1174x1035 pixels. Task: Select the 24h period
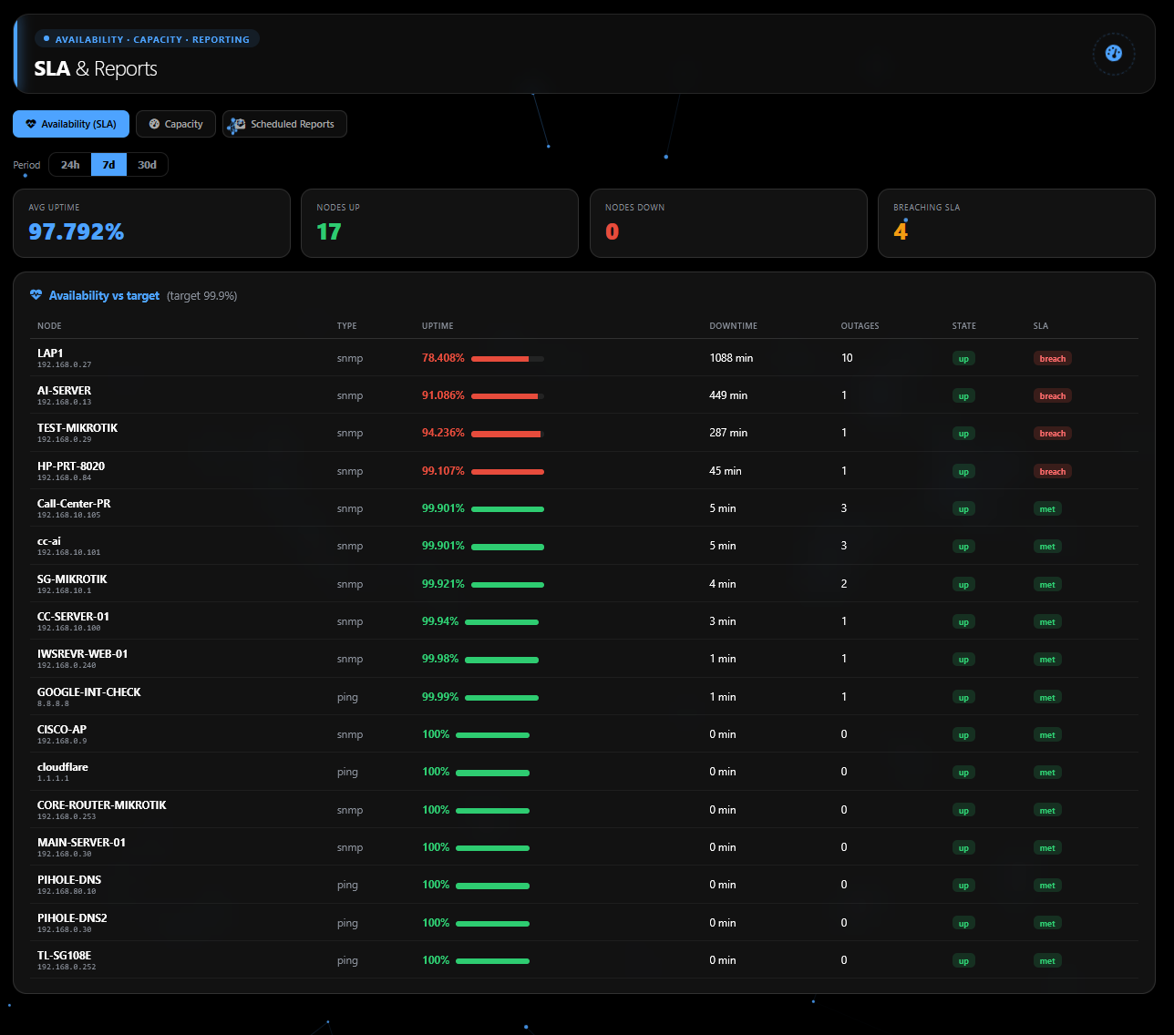[70, 165]
